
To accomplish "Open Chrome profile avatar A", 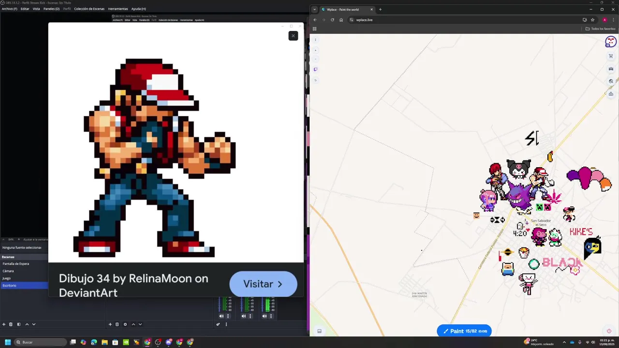I will [x=604, y=20].
